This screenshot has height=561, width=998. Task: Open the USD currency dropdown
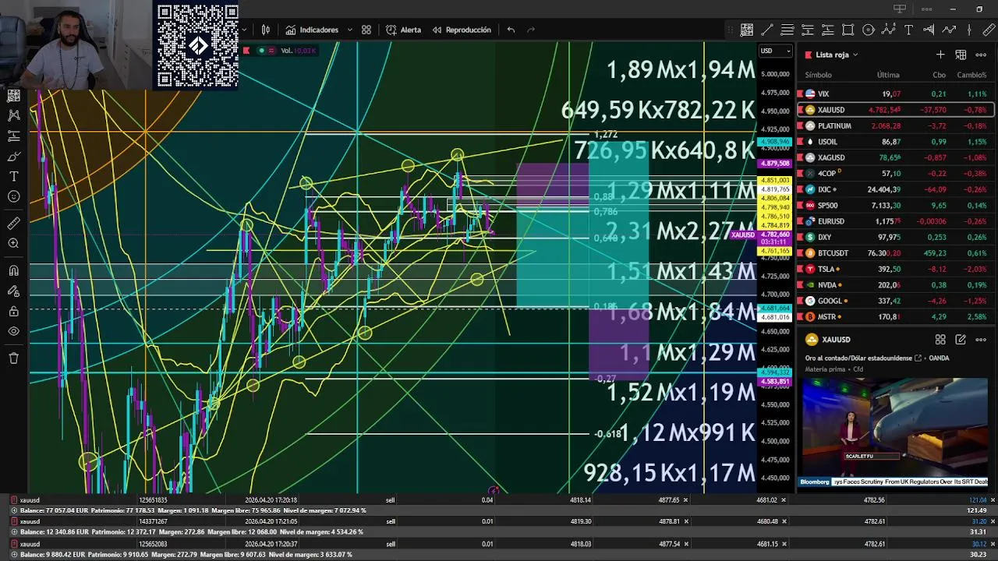775,51
